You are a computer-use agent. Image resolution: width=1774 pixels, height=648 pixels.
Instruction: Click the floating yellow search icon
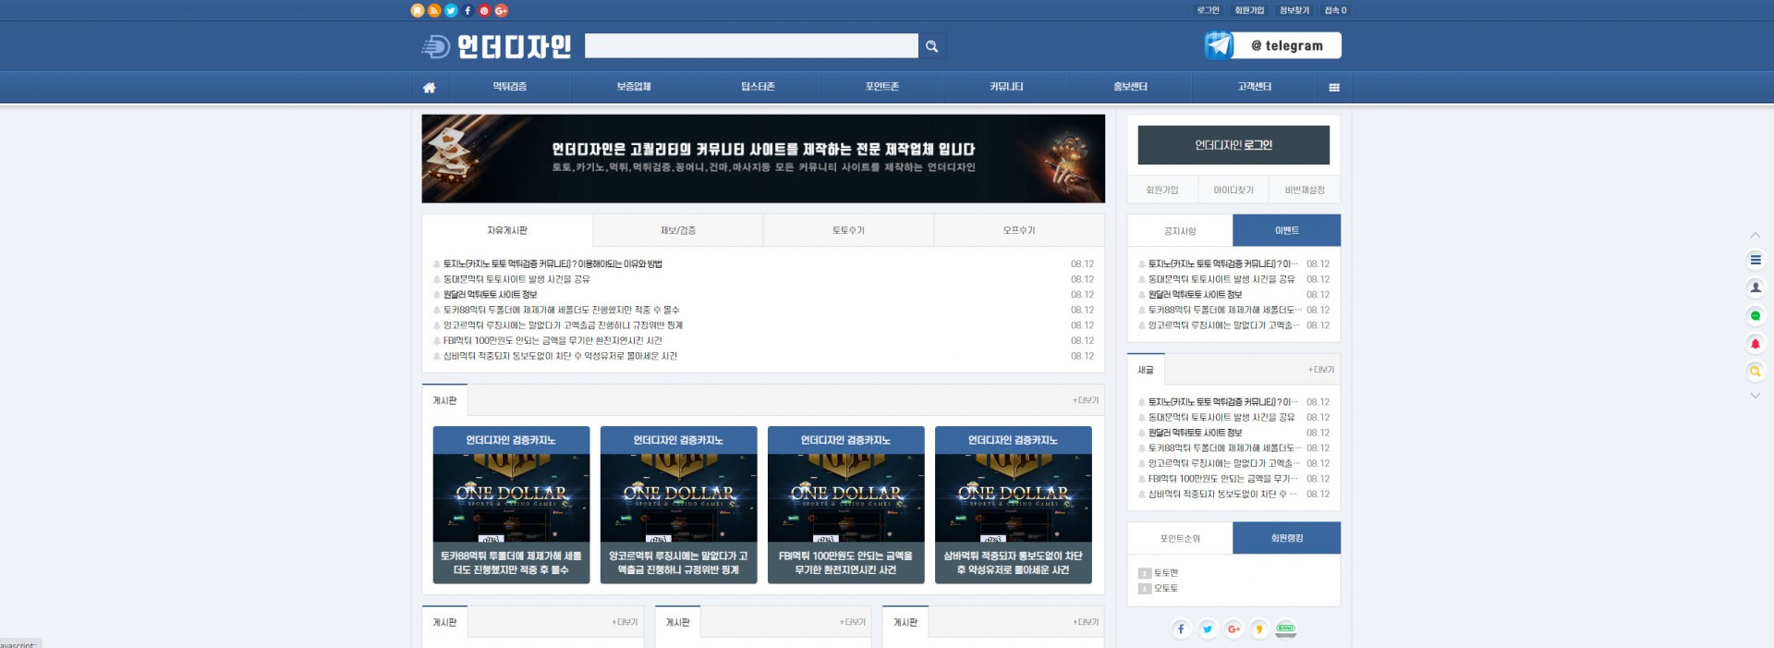tap(1756, 372)
